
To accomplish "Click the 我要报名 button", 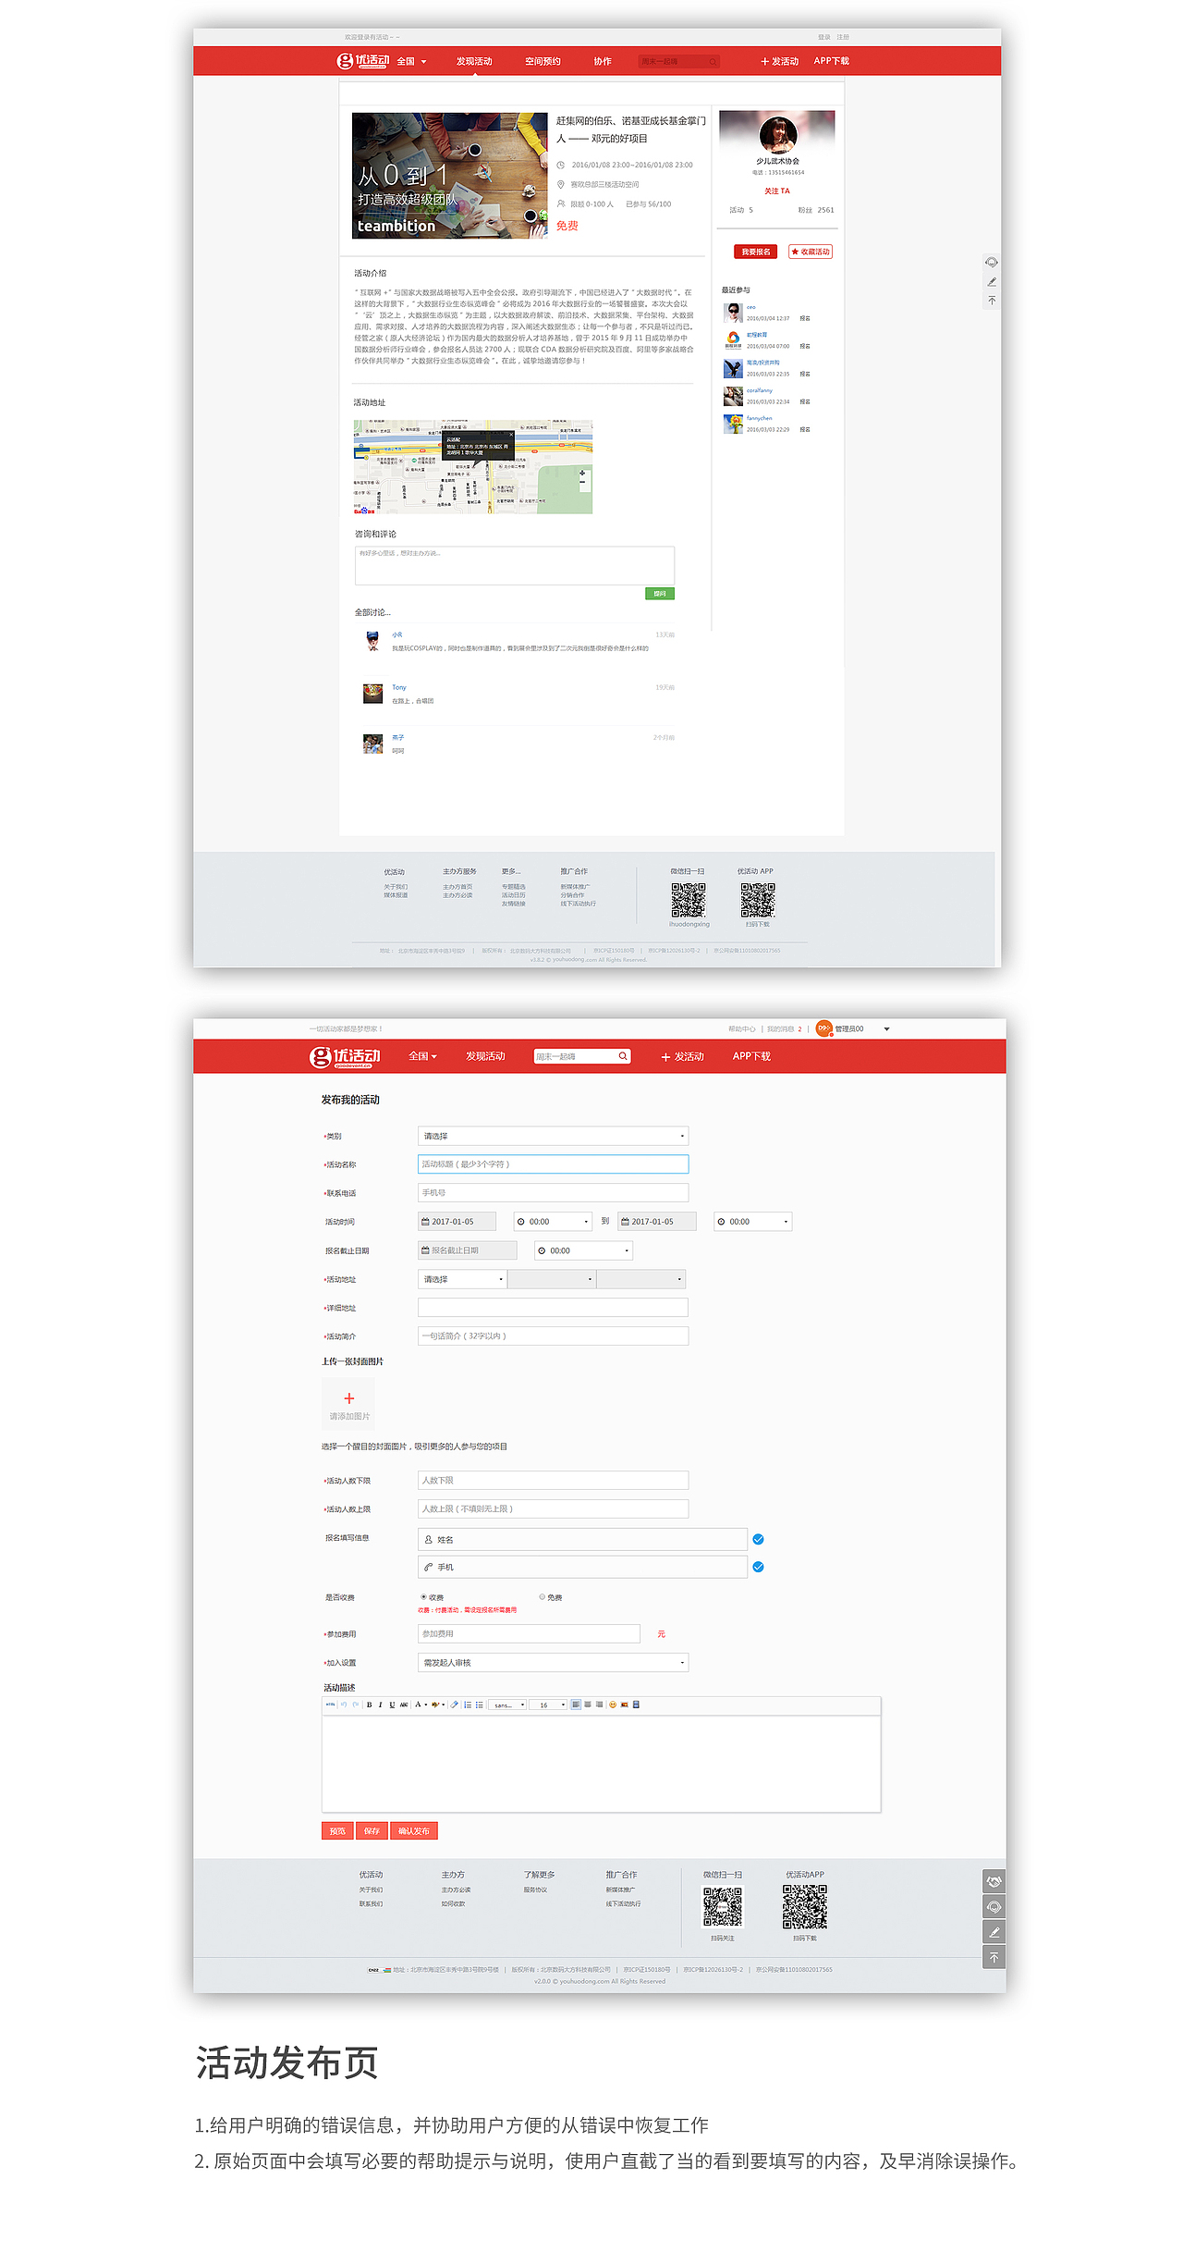I will (x=755, y=252).
